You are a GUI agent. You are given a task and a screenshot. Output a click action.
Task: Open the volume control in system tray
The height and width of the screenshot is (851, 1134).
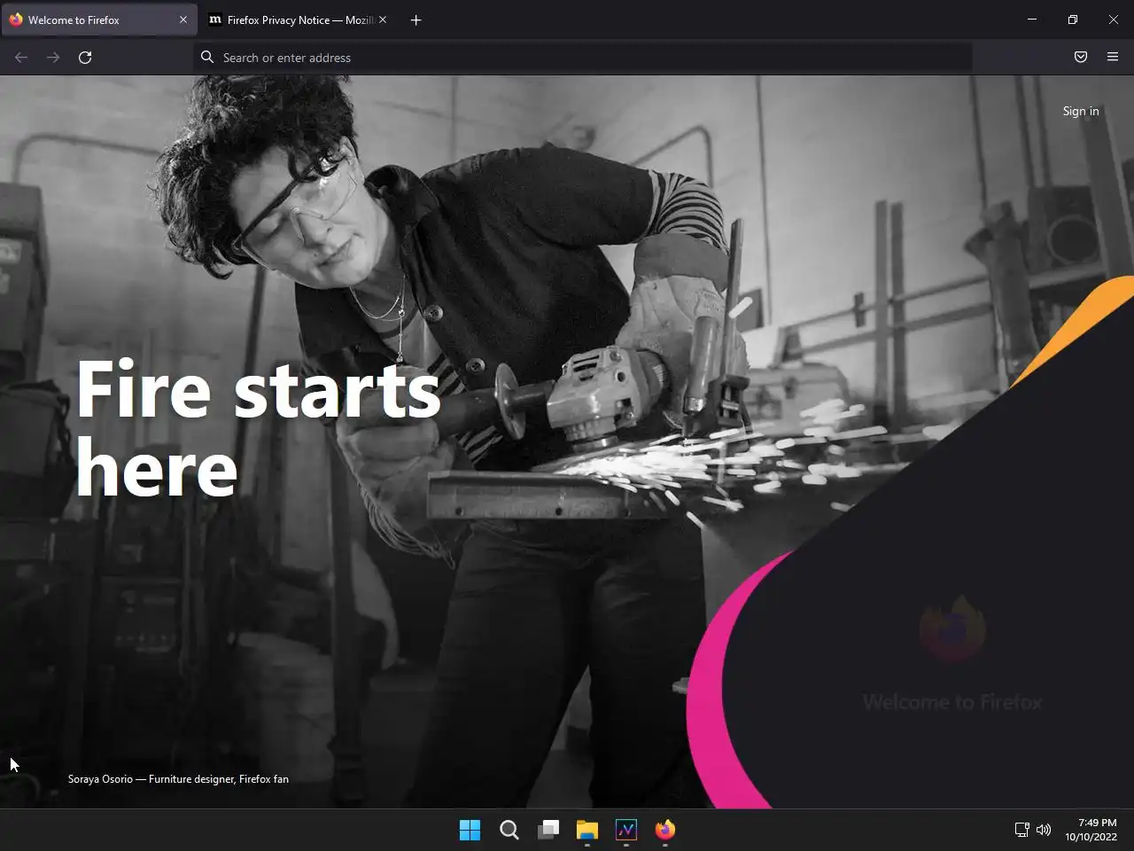pos(1044,830)
